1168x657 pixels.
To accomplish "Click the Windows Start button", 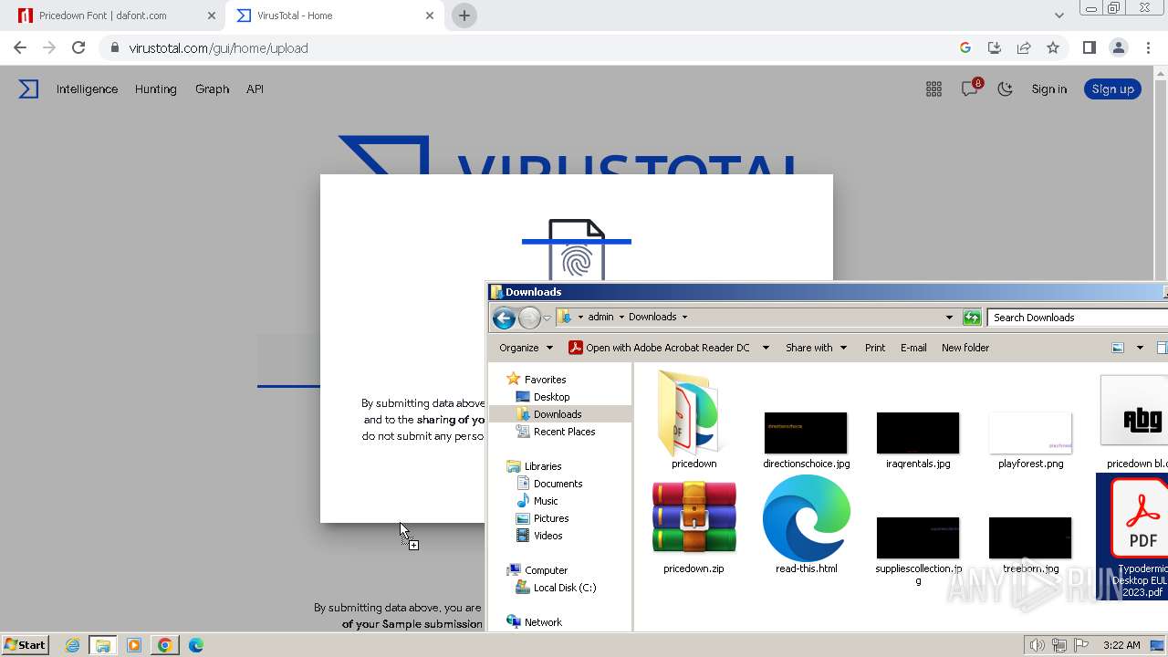I will pos(26,645).
